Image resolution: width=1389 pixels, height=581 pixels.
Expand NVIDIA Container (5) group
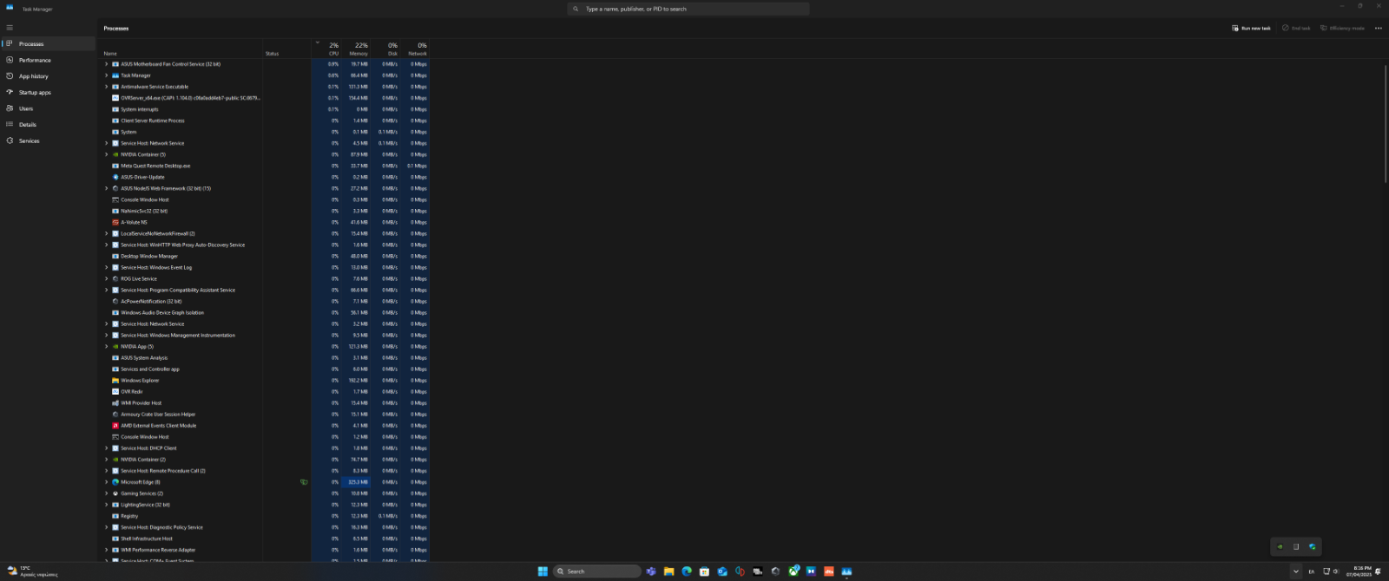(x=107, y=154)
